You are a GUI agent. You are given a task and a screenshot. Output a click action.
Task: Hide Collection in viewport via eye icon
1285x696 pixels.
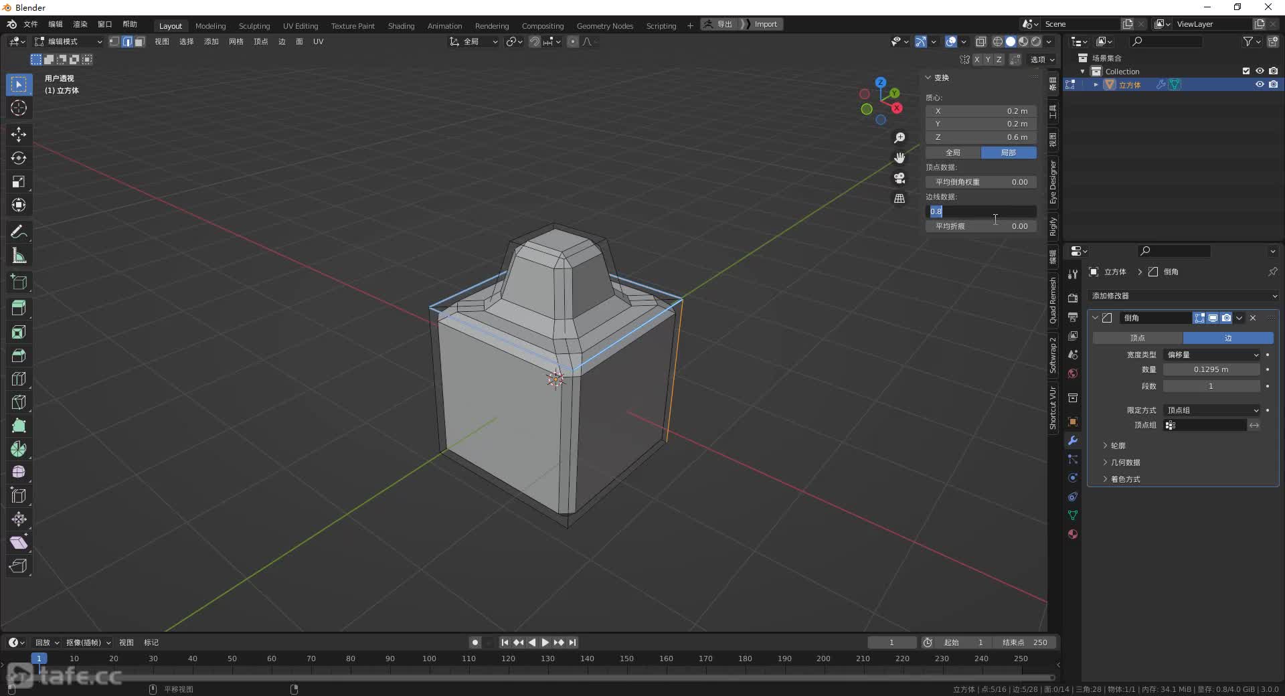(1260, 71)
